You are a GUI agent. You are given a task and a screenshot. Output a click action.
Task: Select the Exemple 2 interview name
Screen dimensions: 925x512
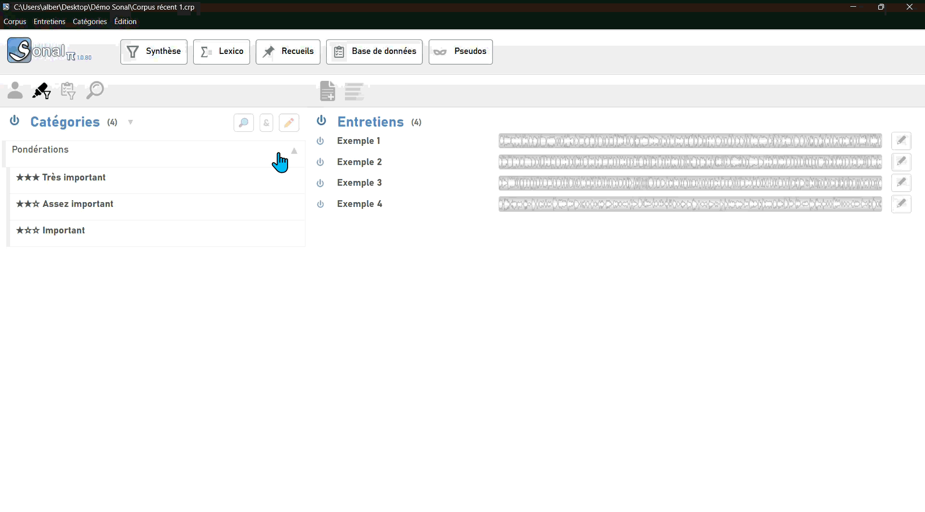pyautogui.click(x=359, y=162)
